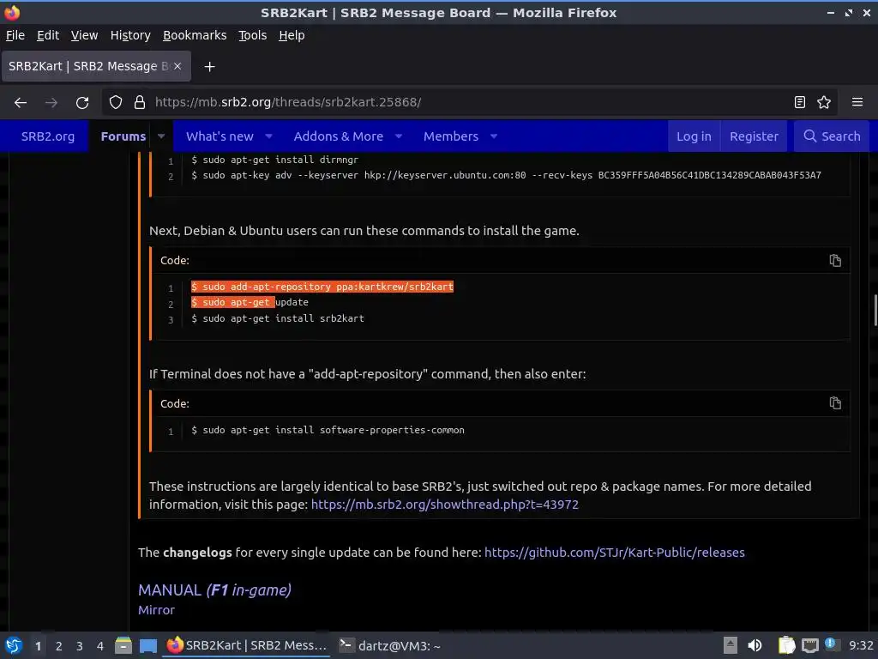878x659 pixels.
Task: Click the 'sudo apt-get install srb2kart' code line
Action: pyautogui.click(x=278, y=318)
